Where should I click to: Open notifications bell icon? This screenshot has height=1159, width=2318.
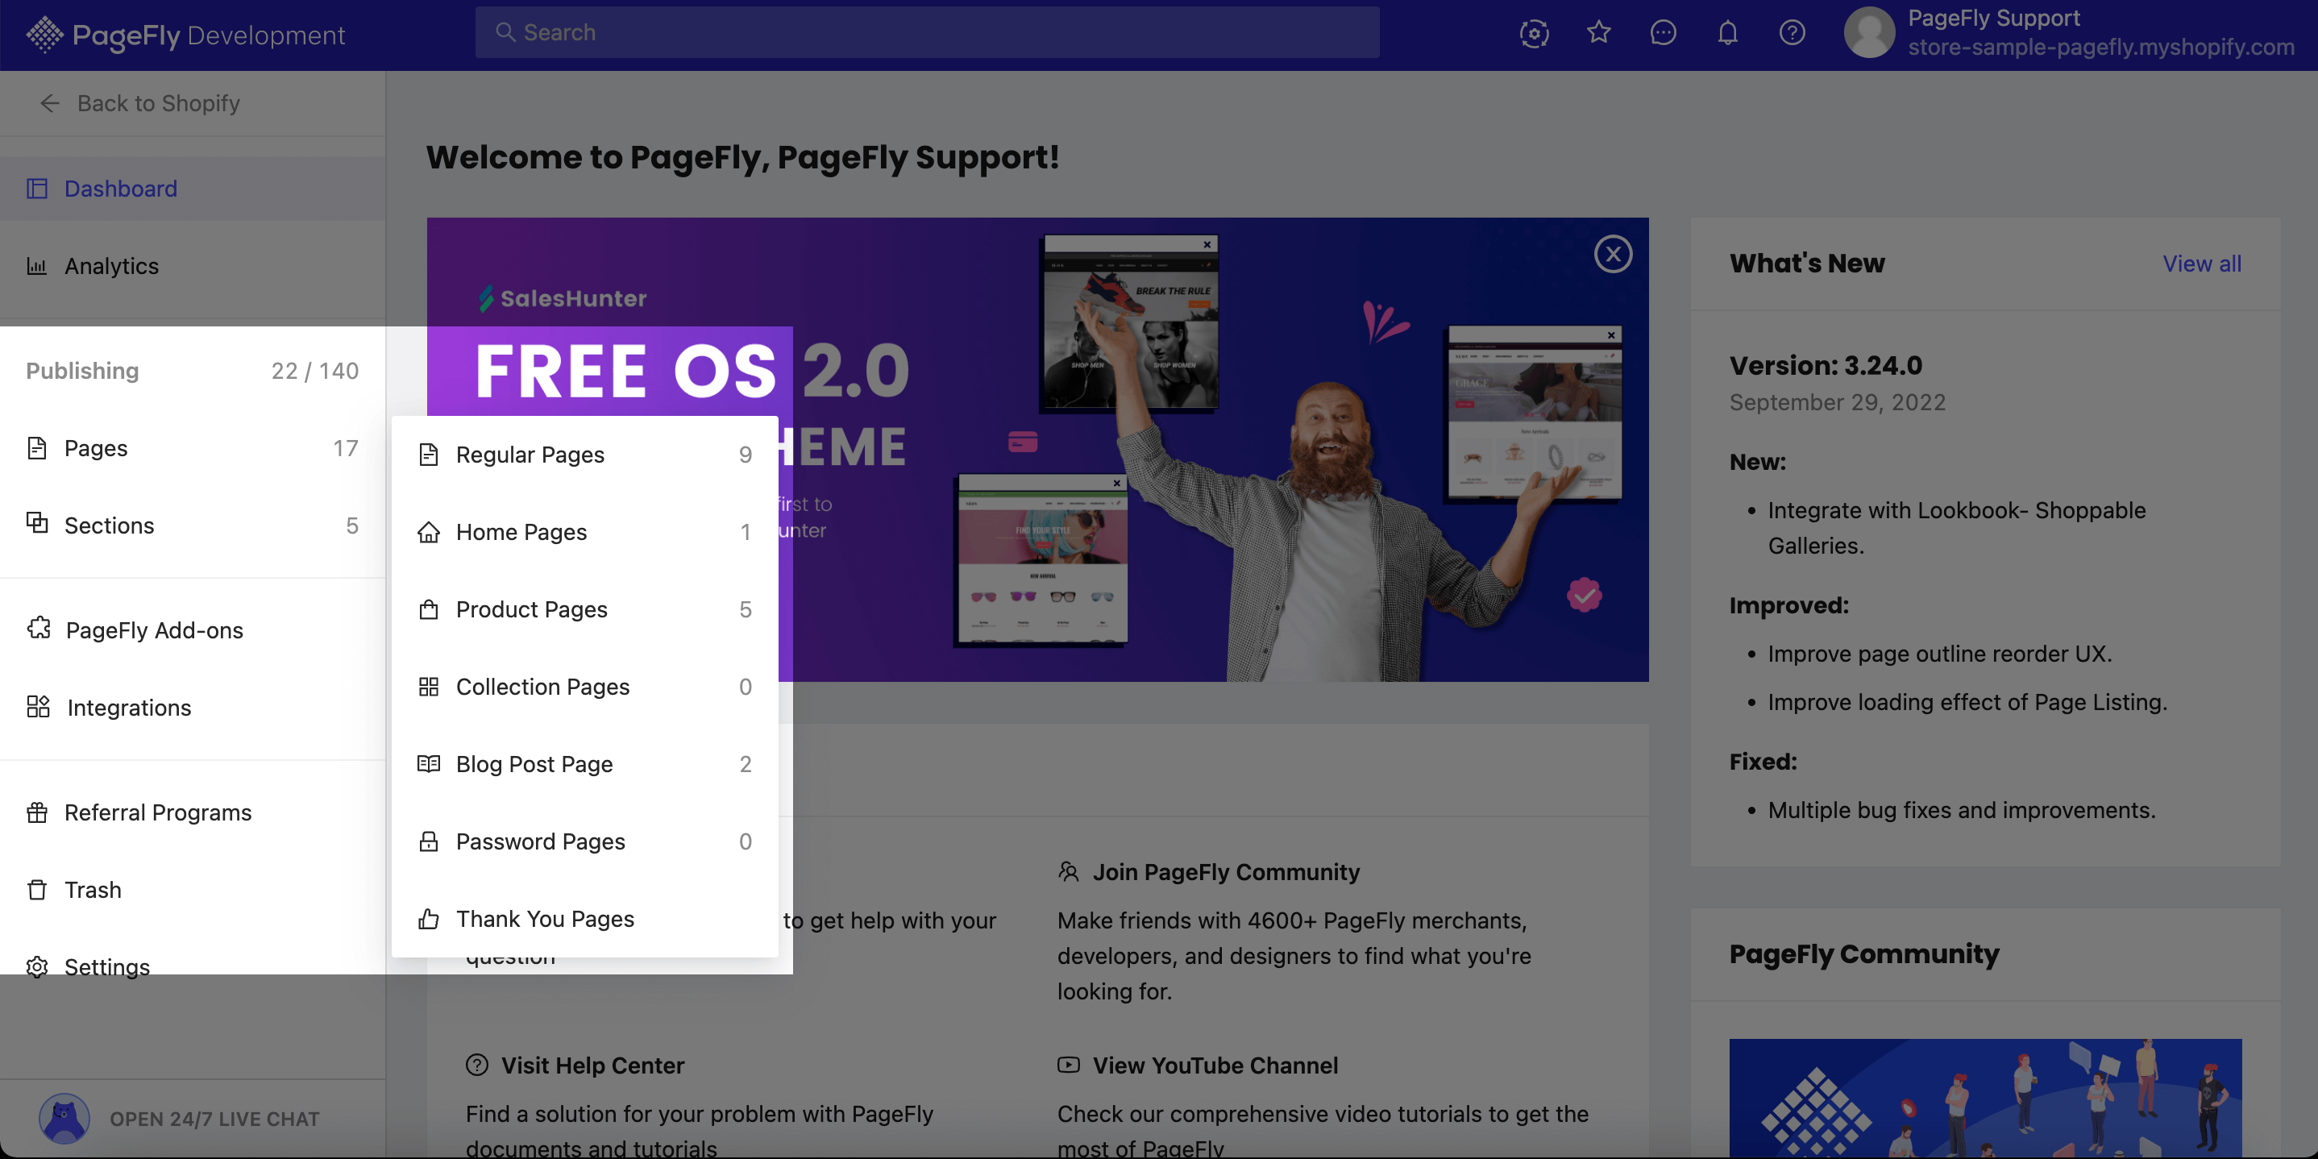[x=1728, y=32]
